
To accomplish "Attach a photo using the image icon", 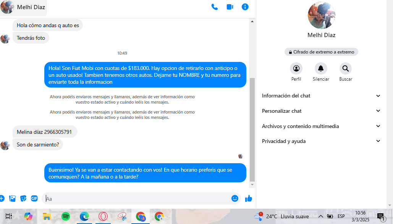I will point(13,198).
